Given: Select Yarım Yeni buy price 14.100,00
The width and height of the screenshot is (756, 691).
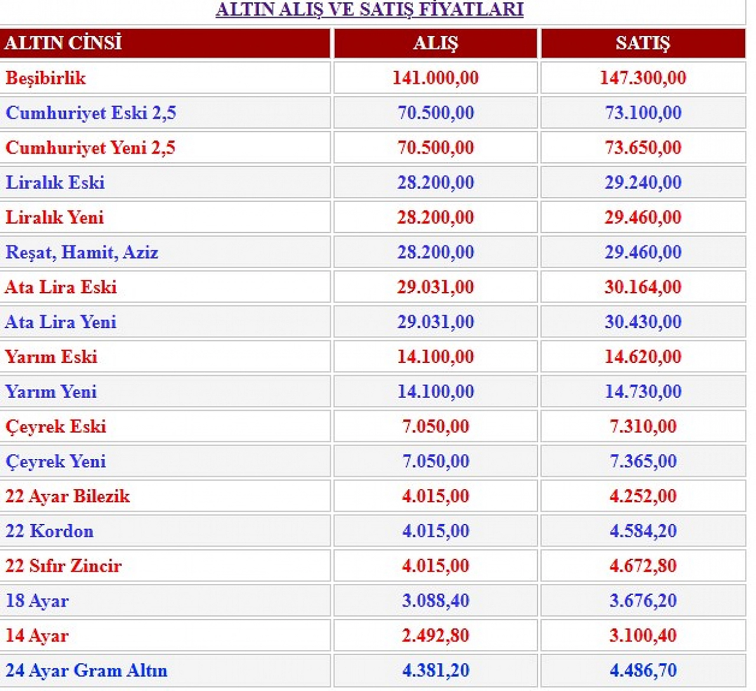Looking at the screenshot, I should point(436,391).
